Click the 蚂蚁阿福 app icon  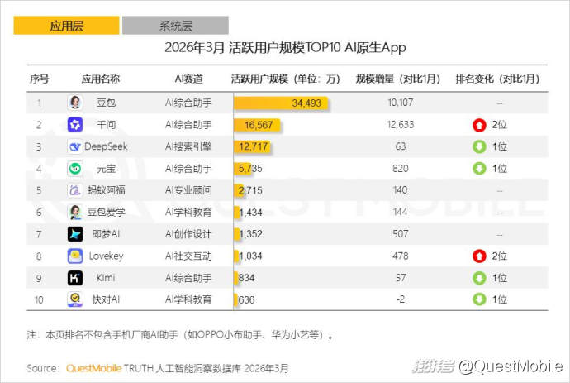tap(75, 190)
